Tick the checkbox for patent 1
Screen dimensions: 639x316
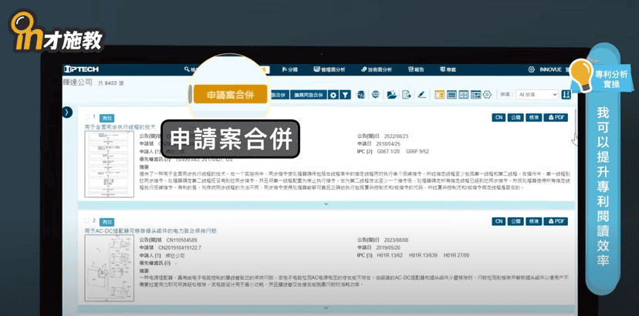click(x=86, y=117)
